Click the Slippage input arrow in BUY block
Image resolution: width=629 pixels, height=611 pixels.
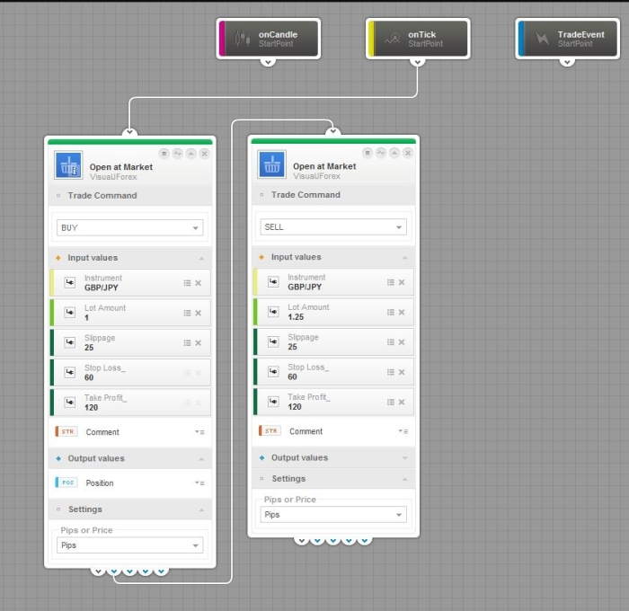70,342
